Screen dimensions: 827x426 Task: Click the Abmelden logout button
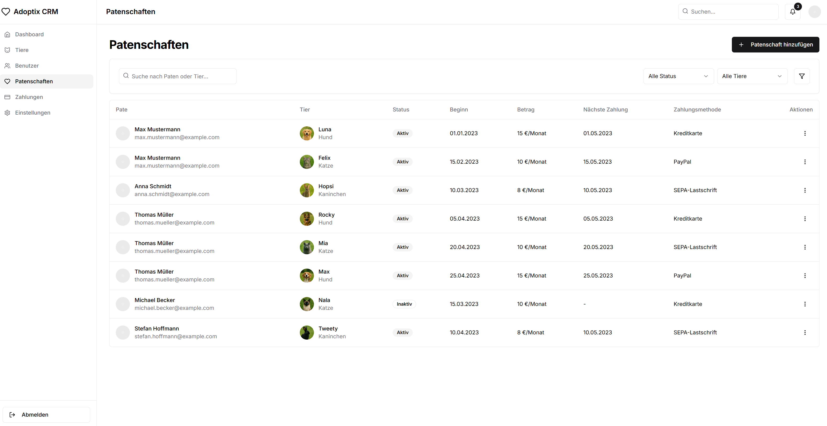46,415
